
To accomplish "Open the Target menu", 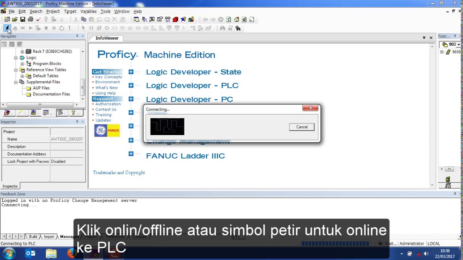I will click(70, 11).
